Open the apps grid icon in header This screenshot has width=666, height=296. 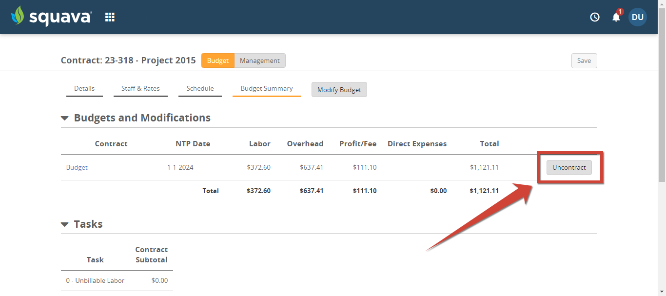click(x=109, y=16)
